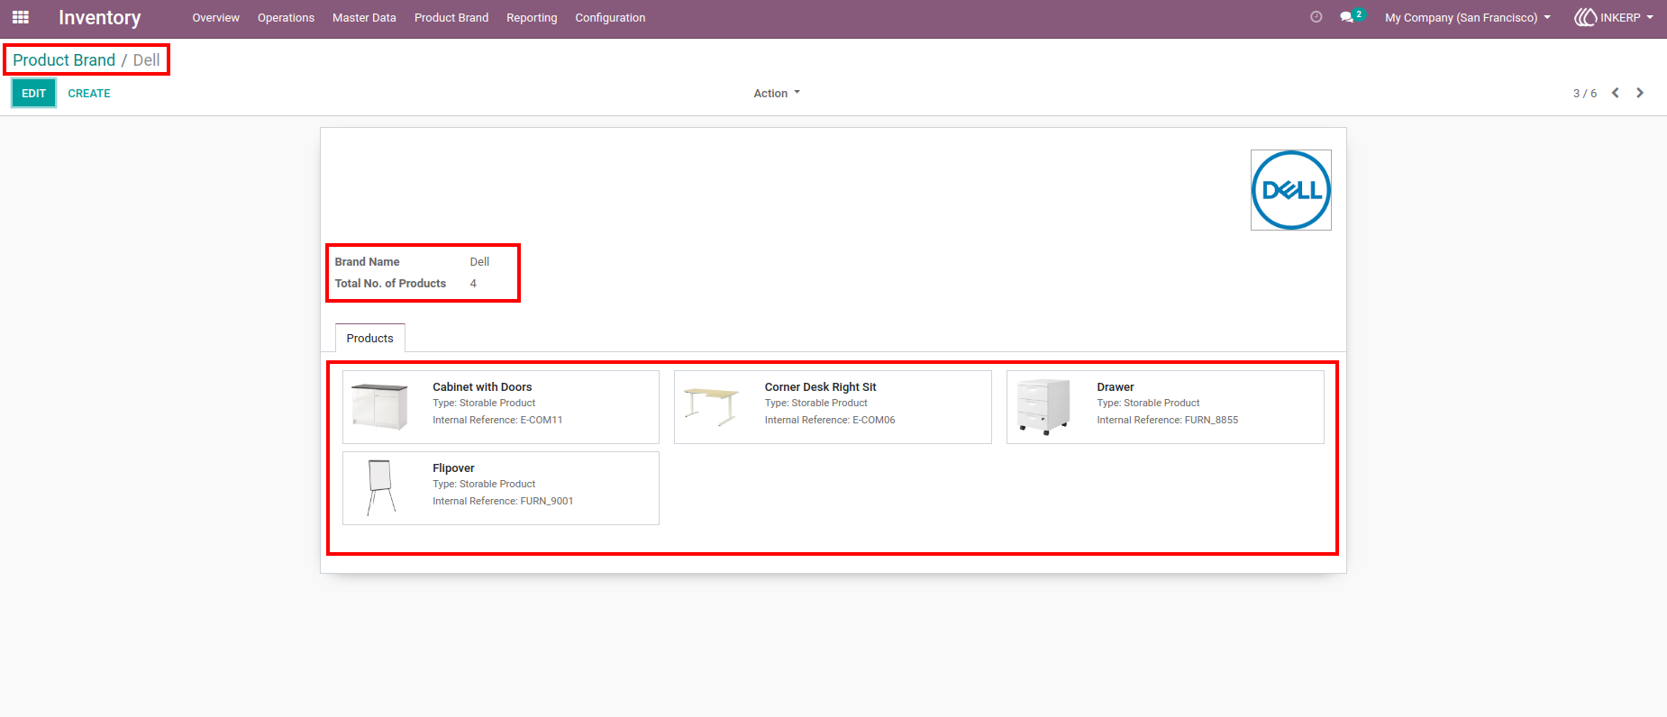Open the INKERP user menu

pyautogui.click(x=1614, y=17)
